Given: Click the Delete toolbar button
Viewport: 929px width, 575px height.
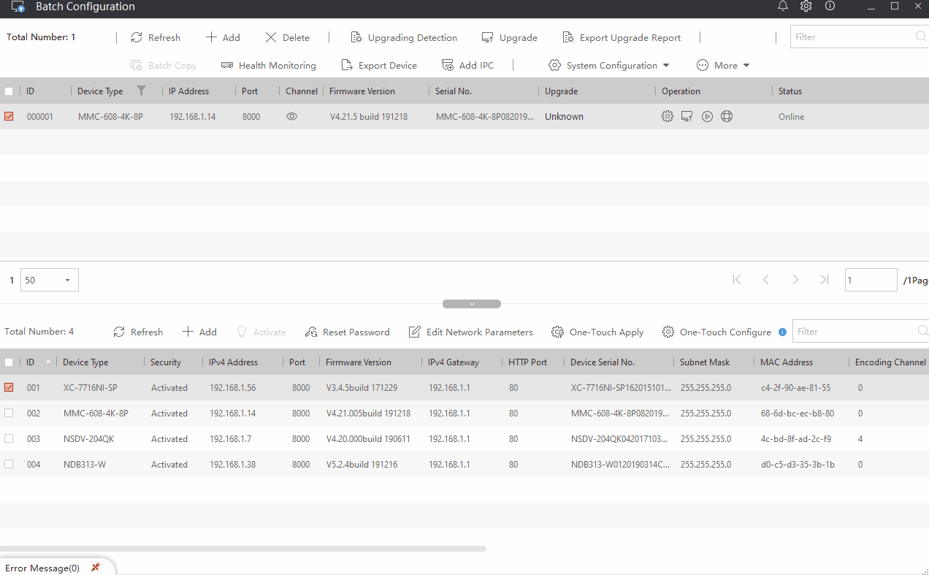Looking at the screenshot, I should (x=287, y=37).
